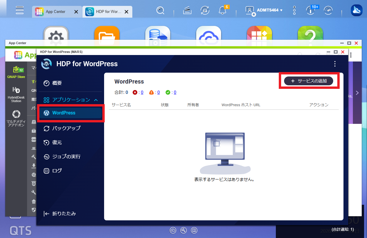Image resolution: width=367 pixels, height=238 pixels.
Task: Open the ジョブの実行 page
Action: [62, 157]
